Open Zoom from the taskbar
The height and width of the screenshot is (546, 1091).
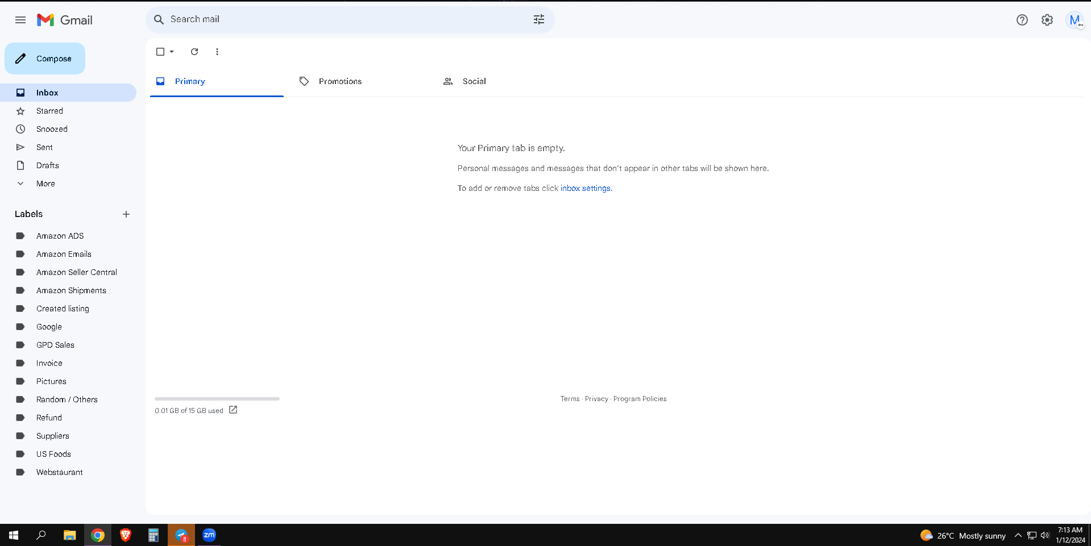(209, 535)
